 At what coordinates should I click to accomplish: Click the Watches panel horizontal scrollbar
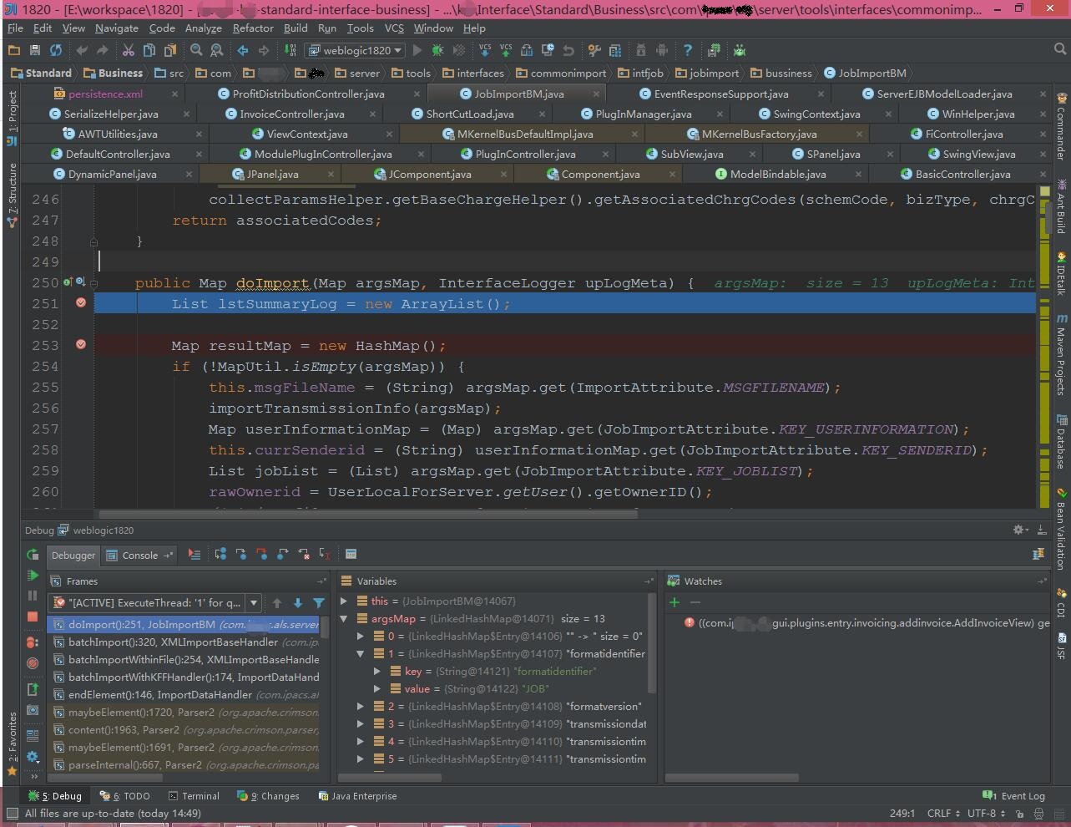[732, 777]
